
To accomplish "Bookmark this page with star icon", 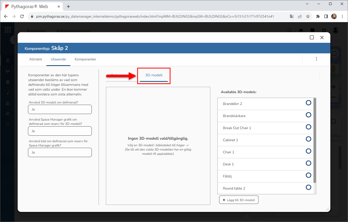I will pyautogui.click(x=308, y=16).
